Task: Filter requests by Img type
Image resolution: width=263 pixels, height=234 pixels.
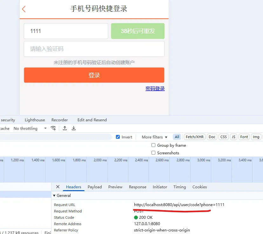Action: coord(256,137)
